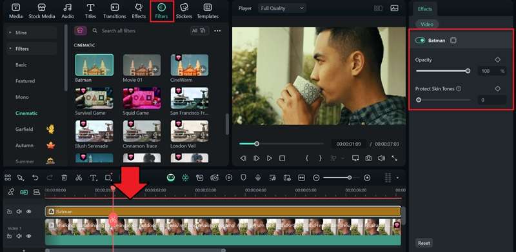The height and width of the screenshot is (252, 516).
Task: Click the Protect Skin Tones slider
Action: 442,100
